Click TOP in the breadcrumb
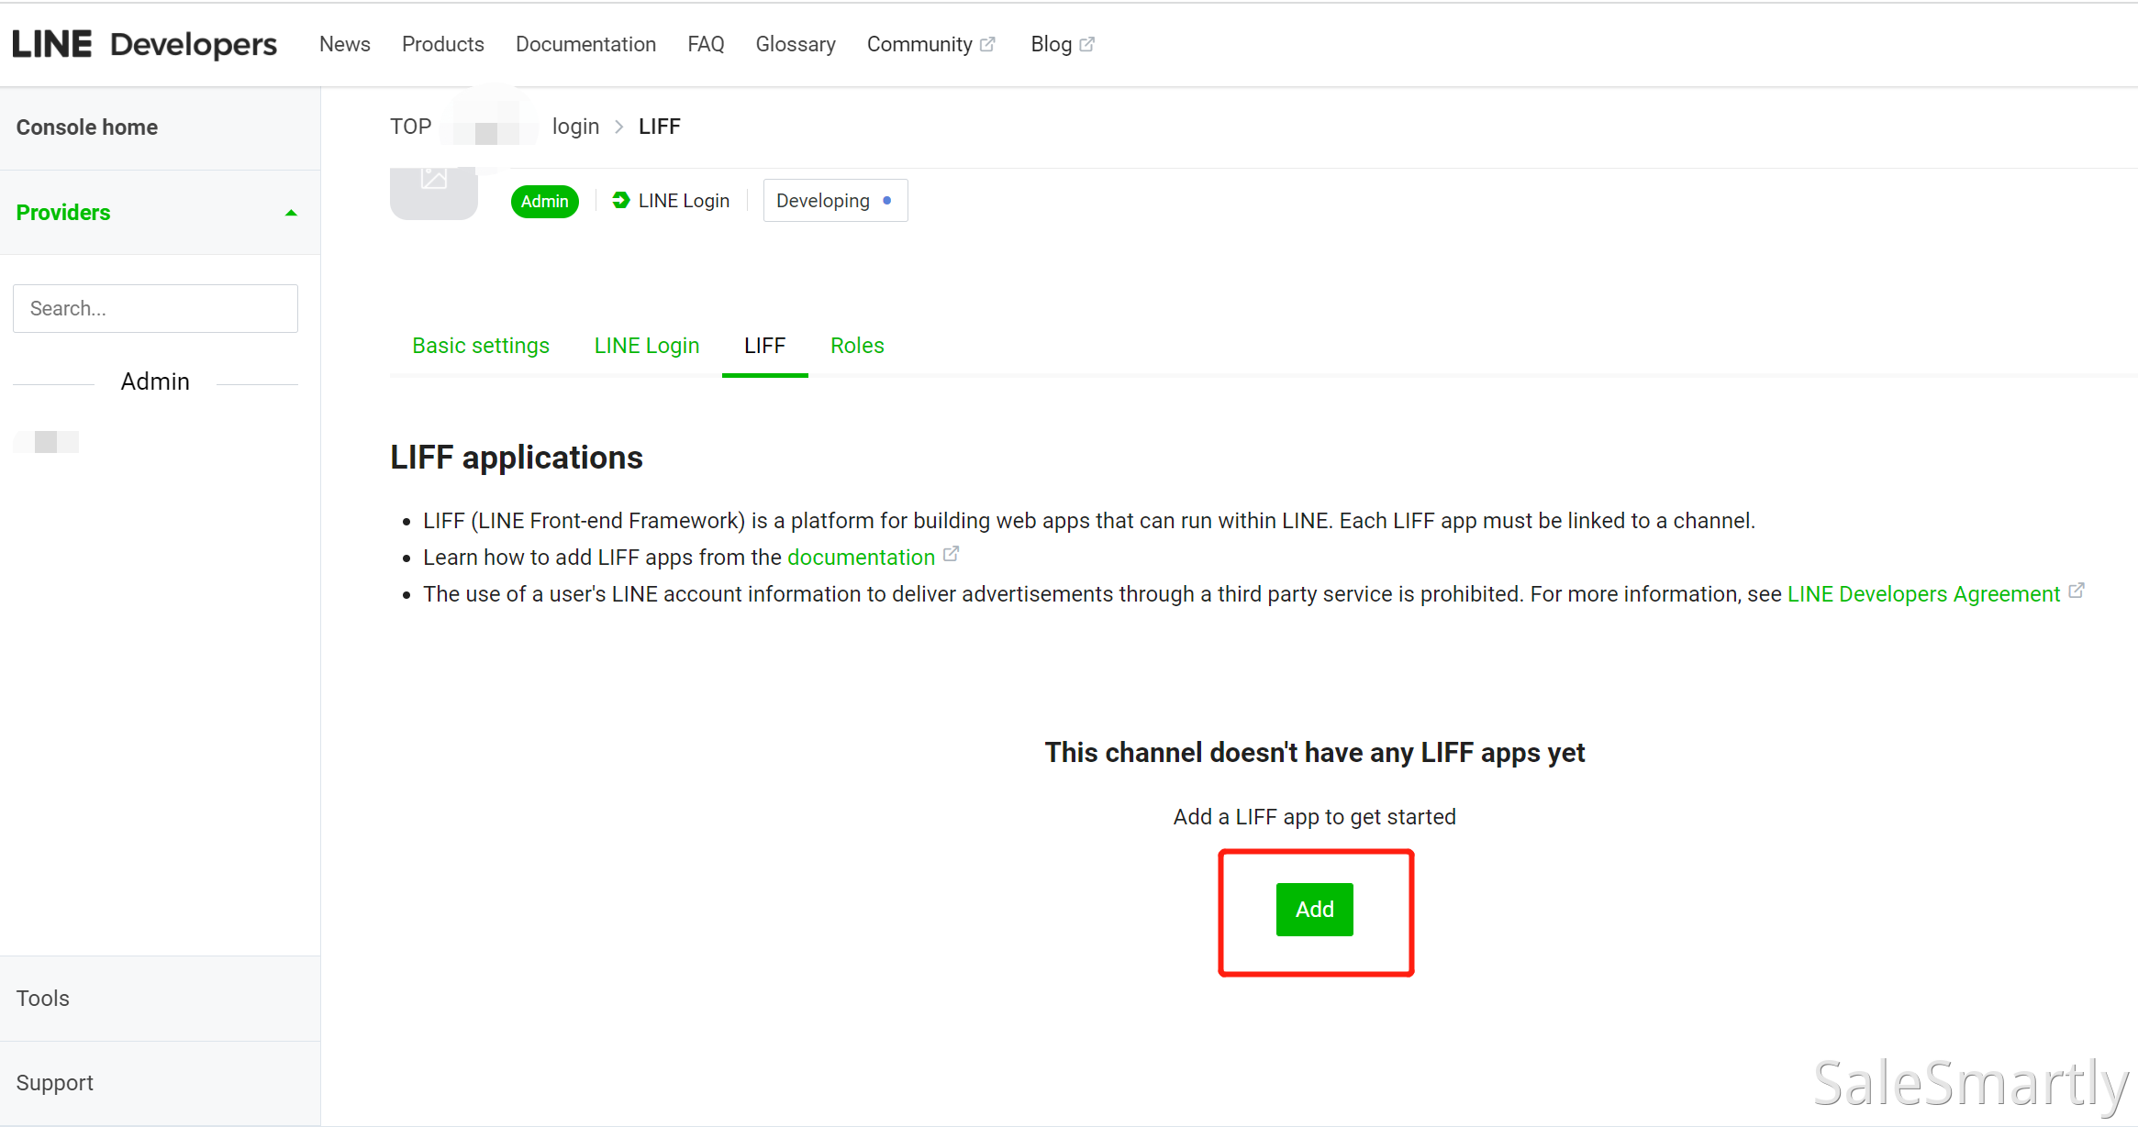The width and height of the screenshot is (2138, 1127). tap(410, 127)
